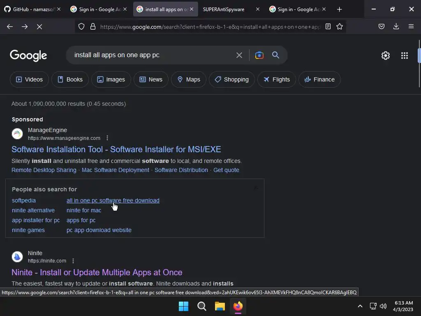
Task: Open the tracking protection shield icon
Action: (81, 27)
